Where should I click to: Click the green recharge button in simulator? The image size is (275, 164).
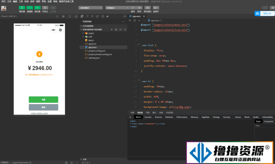click(44, 100)
